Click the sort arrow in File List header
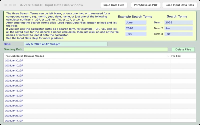The height and width of the screenshot is (125, 200). 167,56
